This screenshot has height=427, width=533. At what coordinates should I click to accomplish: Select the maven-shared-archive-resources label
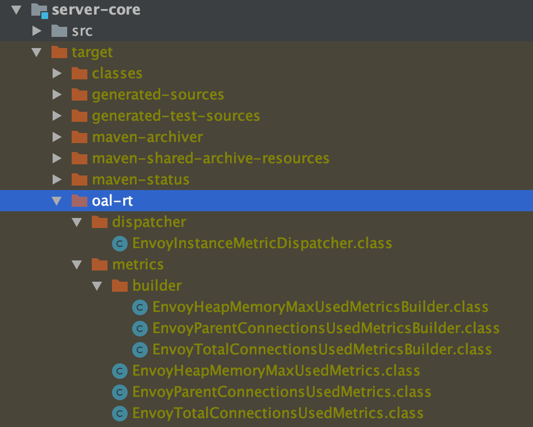pos(211,158)
